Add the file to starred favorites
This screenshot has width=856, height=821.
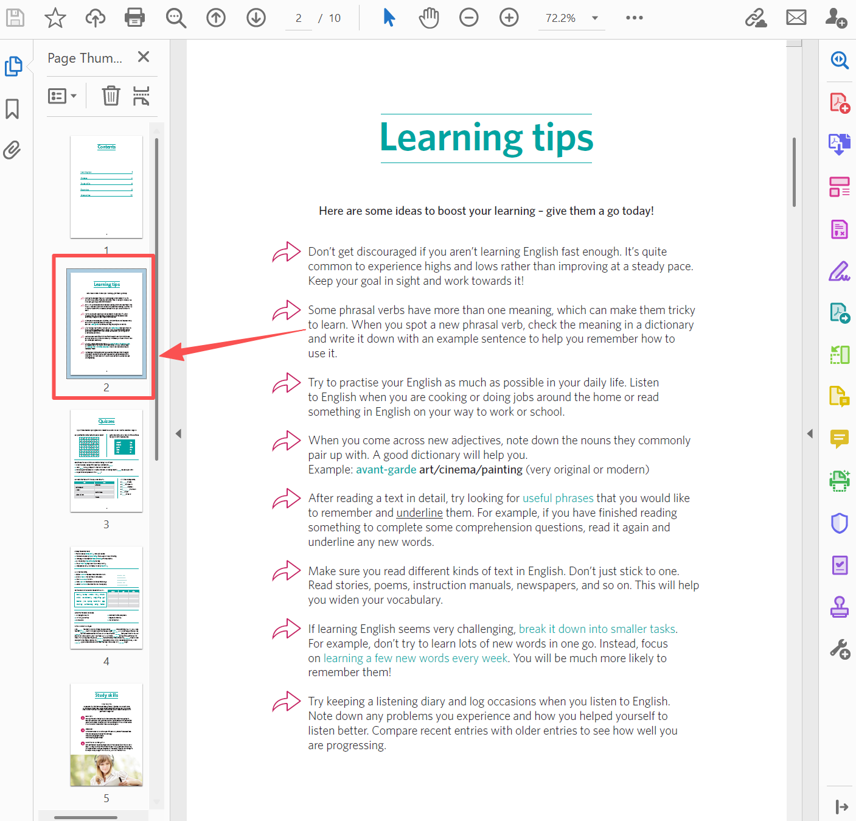pos(55,18)
